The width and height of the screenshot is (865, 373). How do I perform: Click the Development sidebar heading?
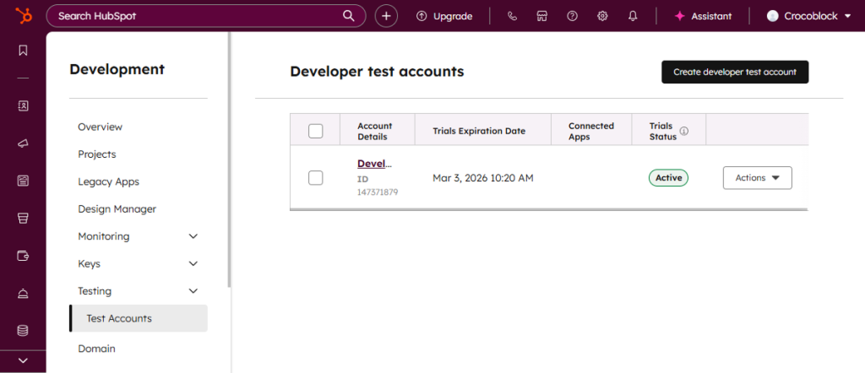click(x=117, y=69)
